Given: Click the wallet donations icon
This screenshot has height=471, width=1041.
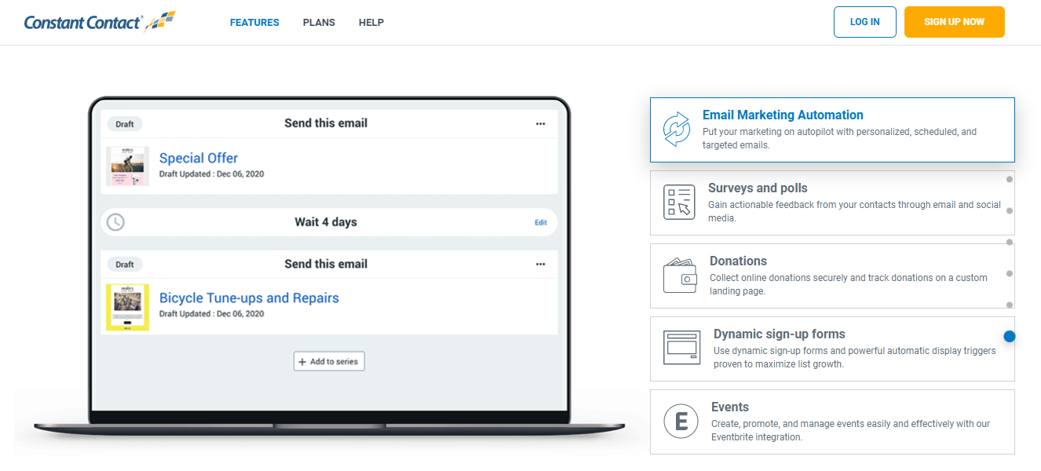Looking at the screenshot, I should pyautogui.click(x=680, y=276).
